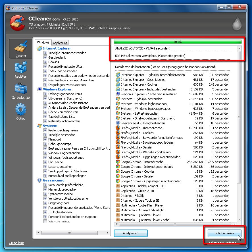
Task: Uncheck Opgeslagen wachtwoorden checkbox
Action: pyautogui.click(x=45, y=85)
